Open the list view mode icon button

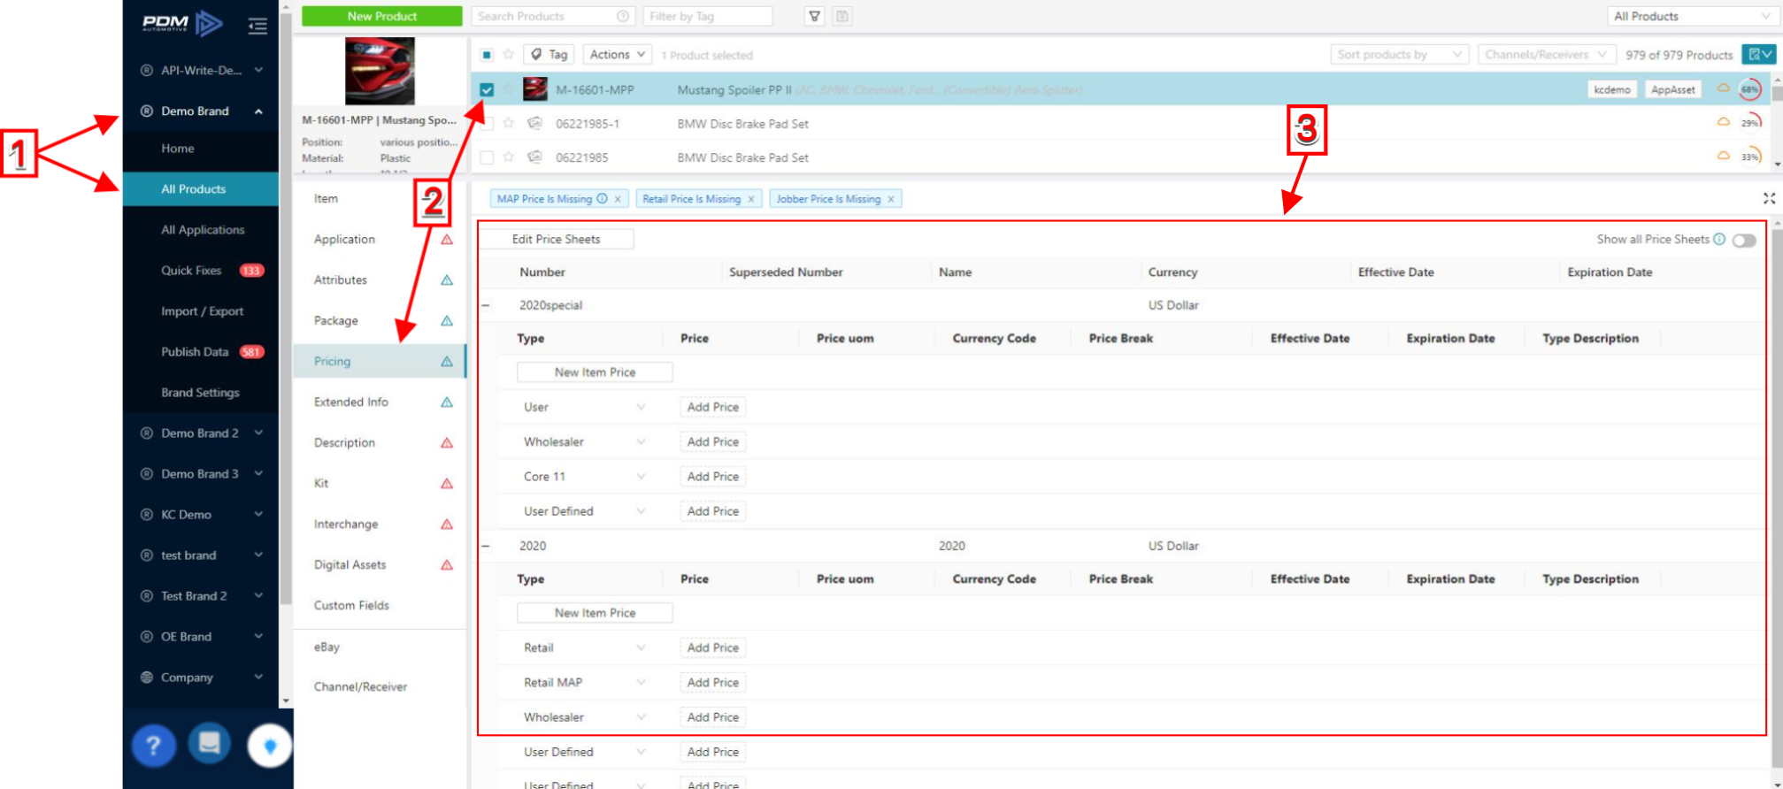click(1758, 54)
